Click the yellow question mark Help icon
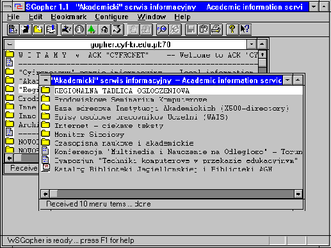Image resolution: width=331 pixels, height=248 pixels. 232,29
